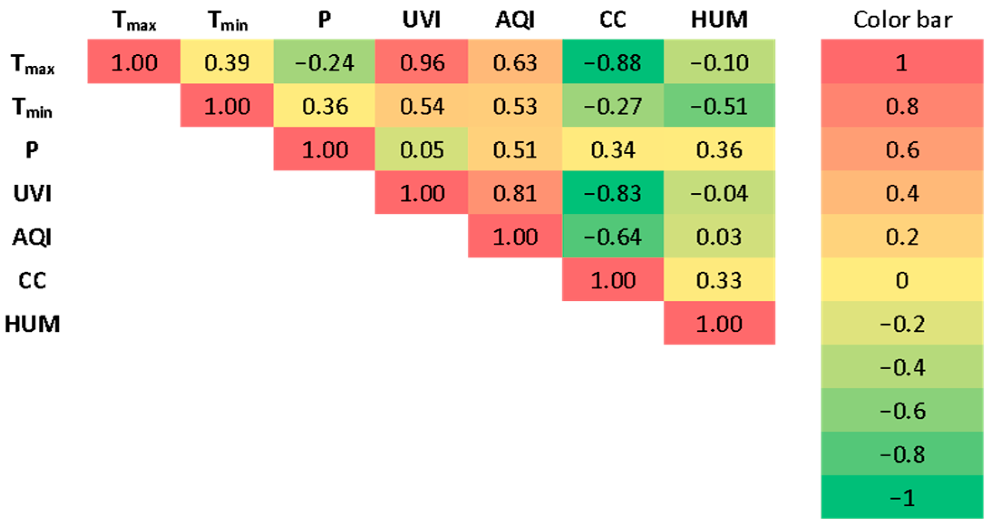
Task: Select the −0.88 dark green cell
Action: (x=613, y=62)
